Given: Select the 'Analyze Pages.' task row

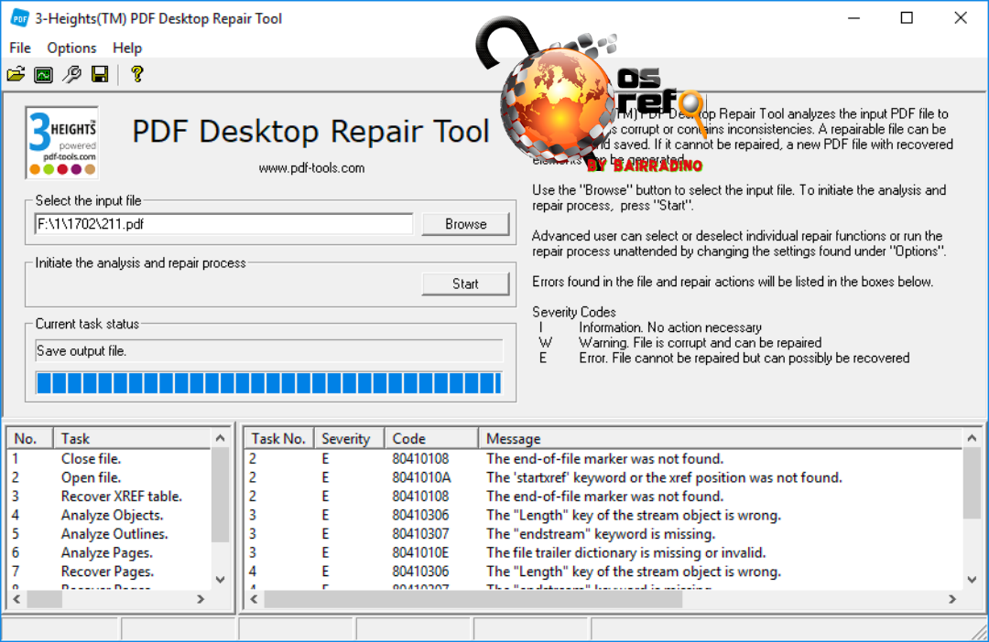Looking at the screenshot, I should coord(108,553).
